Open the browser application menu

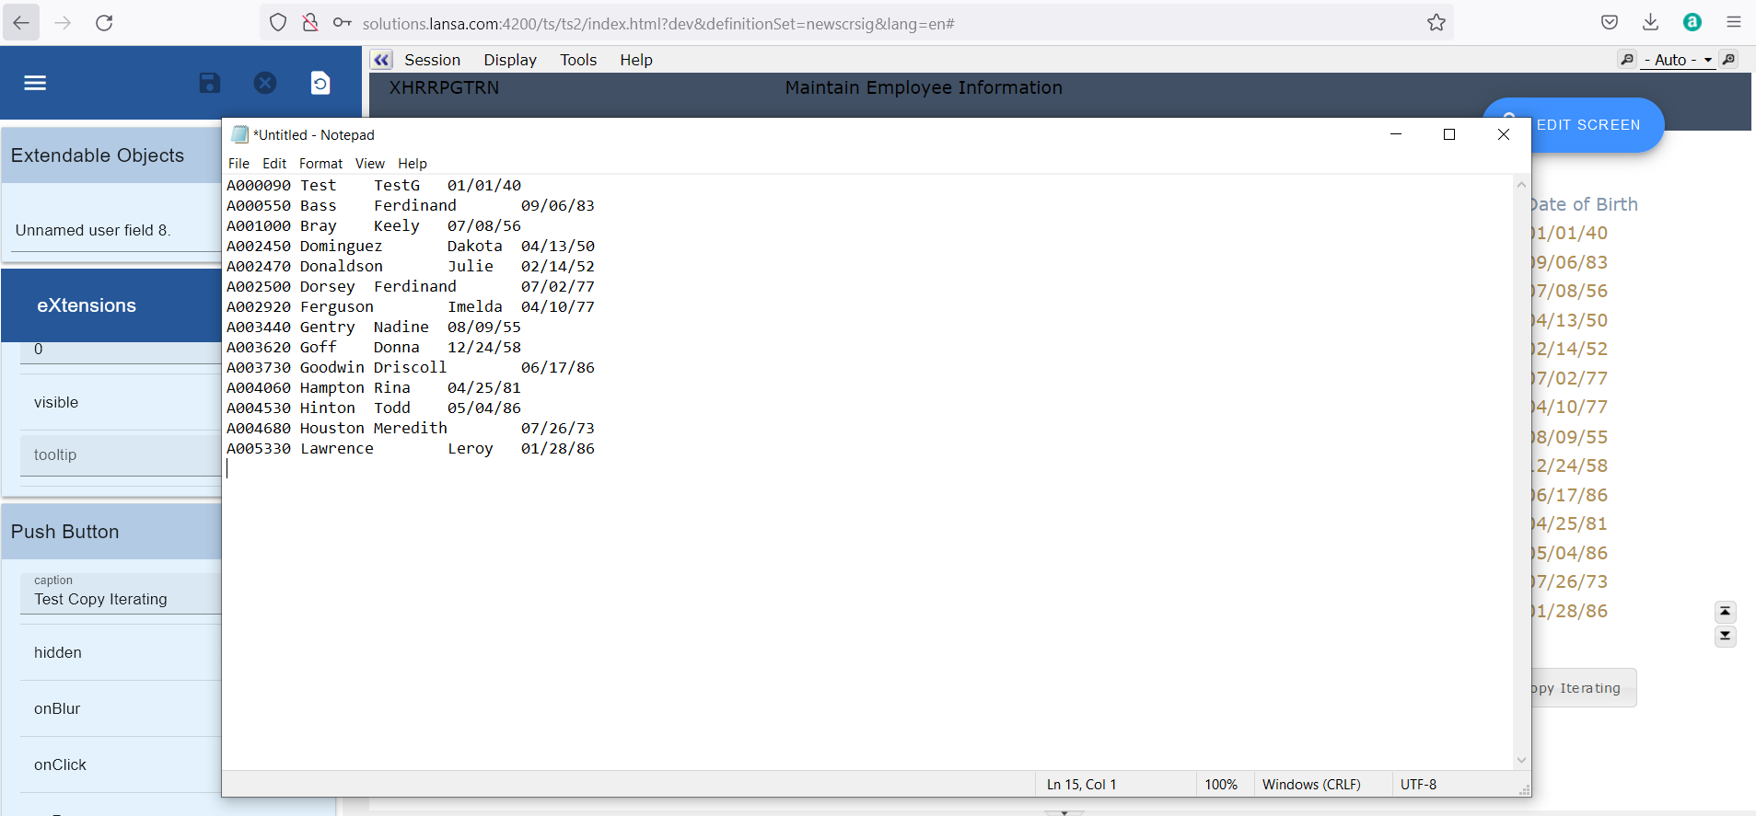coord(1734,22)
